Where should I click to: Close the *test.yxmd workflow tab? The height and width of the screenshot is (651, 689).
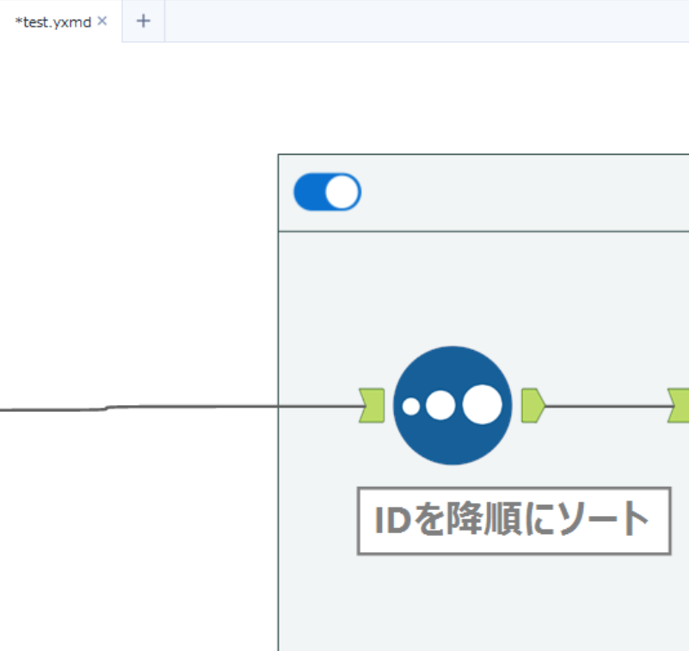click(102, 21)
